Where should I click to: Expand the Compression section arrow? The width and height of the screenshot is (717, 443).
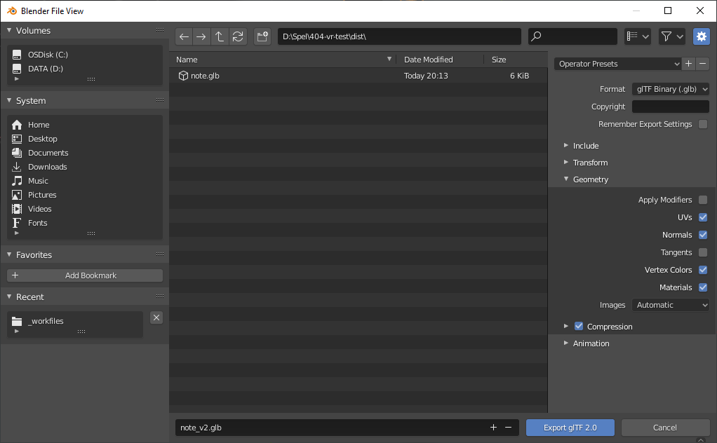(566, 326)
